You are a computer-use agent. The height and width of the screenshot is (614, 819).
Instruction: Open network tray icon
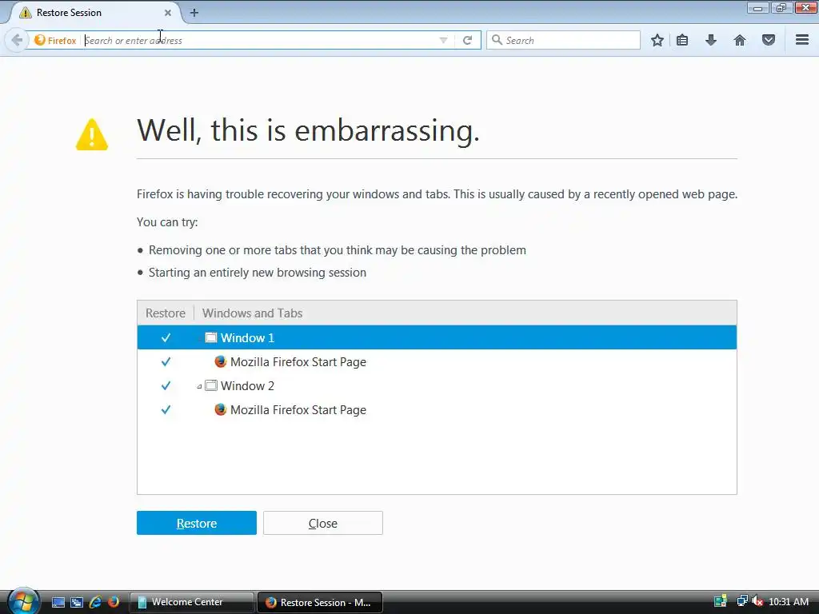[741, 601]
